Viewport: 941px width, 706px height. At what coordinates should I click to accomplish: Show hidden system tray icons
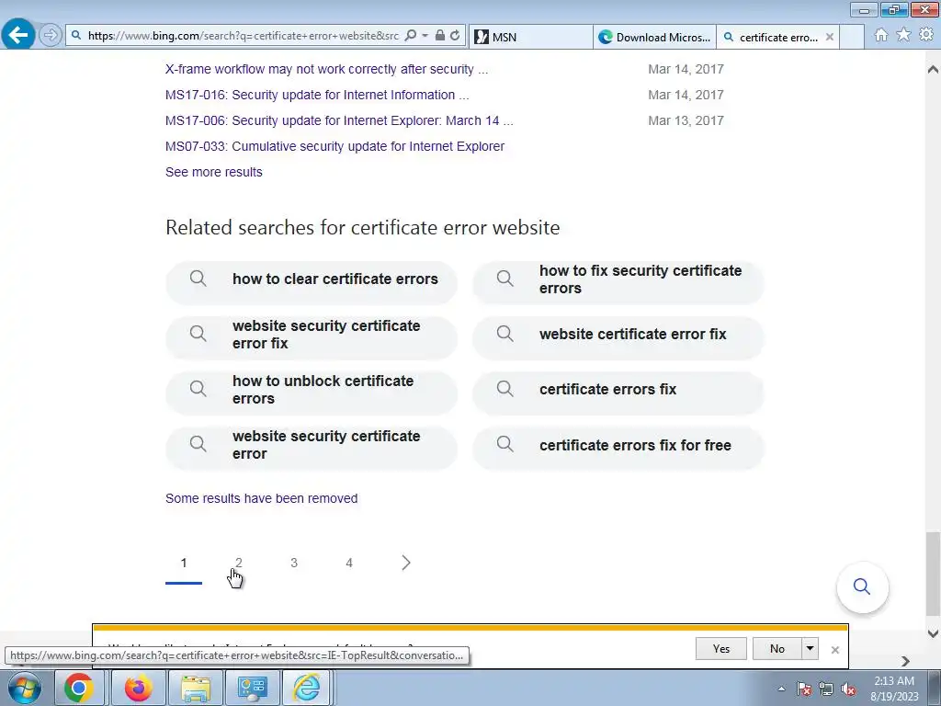pyautogui.click(x=781, y=689)
